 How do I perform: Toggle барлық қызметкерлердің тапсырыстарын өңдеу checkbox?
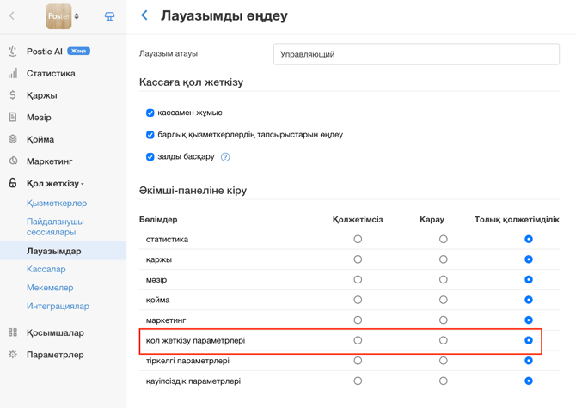tap(150, 135)
